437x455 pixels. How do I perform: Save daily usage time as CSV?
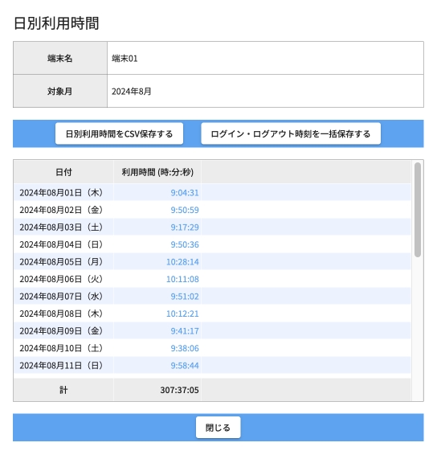(119, 133)
